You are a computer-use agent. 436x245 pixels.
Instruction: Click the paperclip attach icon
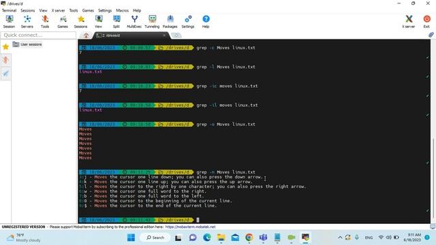(431, 35)
